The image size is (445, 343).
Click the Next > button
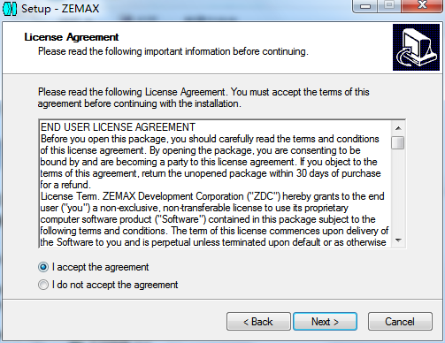click(325, 322)
